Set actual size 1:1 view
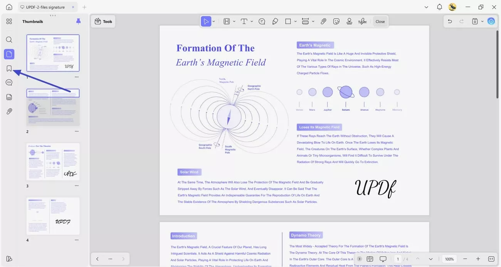This screenshot has width=501, height=267. 491,259
